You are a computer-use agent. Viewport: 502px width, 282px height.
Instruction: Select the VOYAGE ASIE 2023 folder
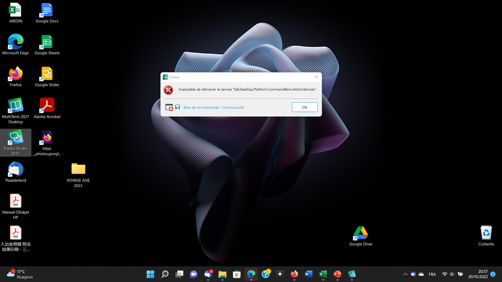point(78,174)
